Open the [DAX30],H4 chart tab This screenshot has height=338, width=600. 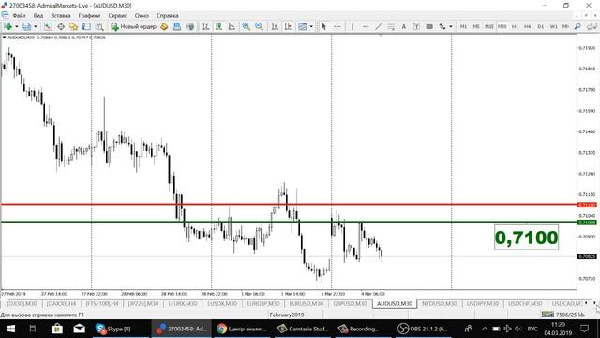pyautogui.click(x=61, y=303)
